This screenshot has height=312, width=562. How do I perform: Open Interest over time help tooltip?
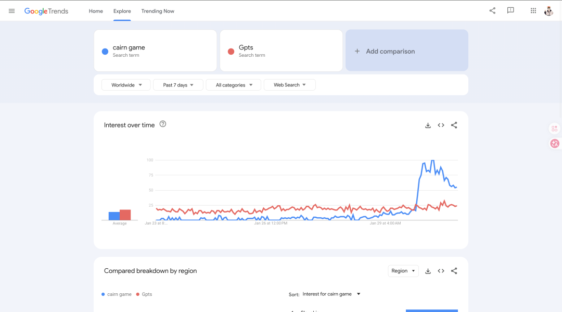tap(163, 124)
